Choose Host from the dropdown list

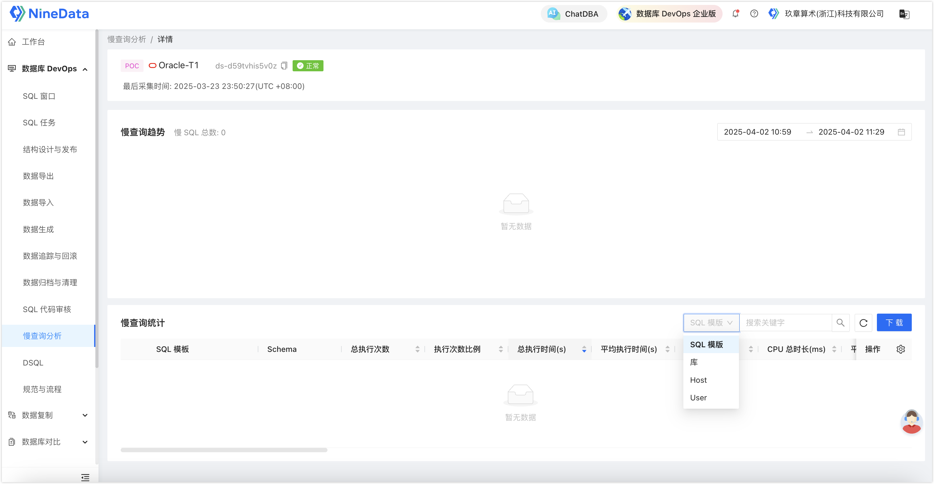click(711, 380)
